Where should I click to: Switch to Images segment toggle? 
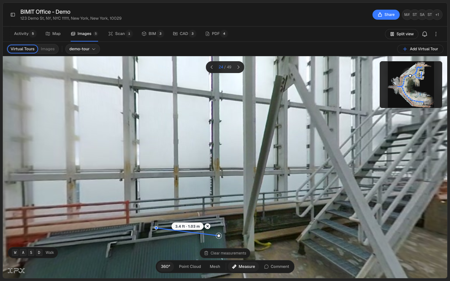coord(48,49)
